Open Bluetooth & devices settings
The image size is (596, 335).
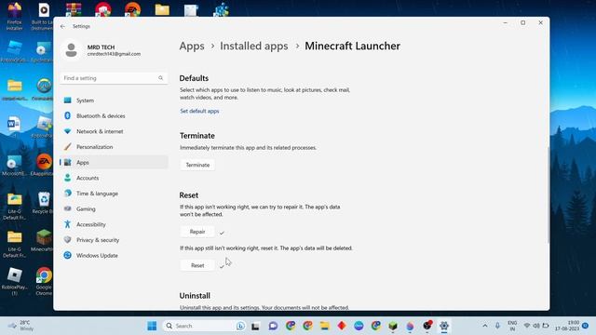point(114,115)
